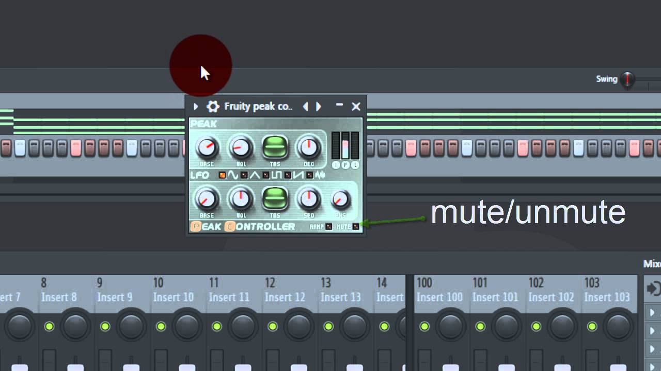This screenshot has width=661, height=371.
Task: Click the Insert 100 volume fader handle
Action: (x=451, y=367)
